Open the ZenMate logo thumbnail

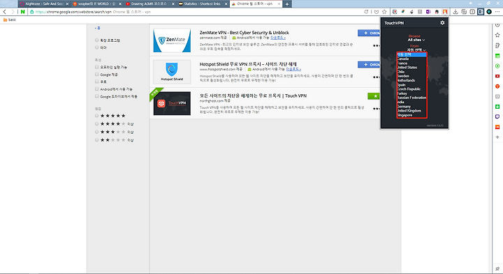coord(172,40)
